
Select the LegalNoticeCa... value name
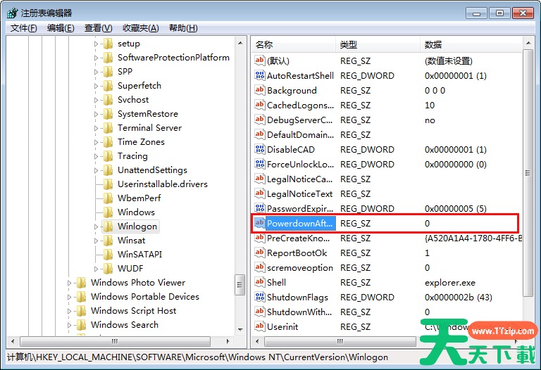coord(299,179)
